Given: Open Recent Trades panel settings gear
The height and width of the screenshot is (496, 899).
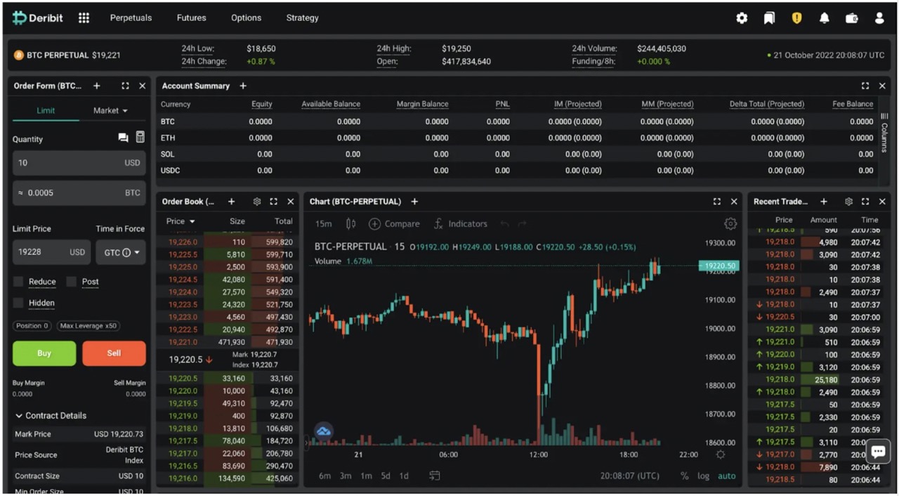Looking at the screenshot, I should click(848, 202).
